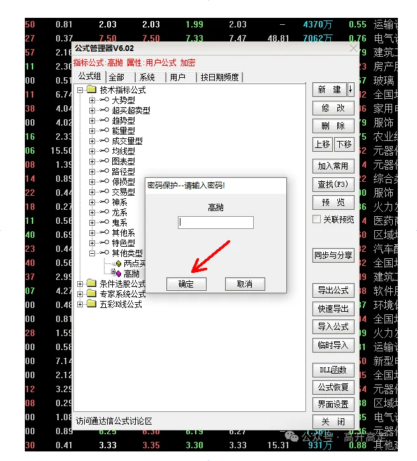The image size is (417, 461).
Task: Click the 取消 button in password dialog
Action: coord(245,284)
